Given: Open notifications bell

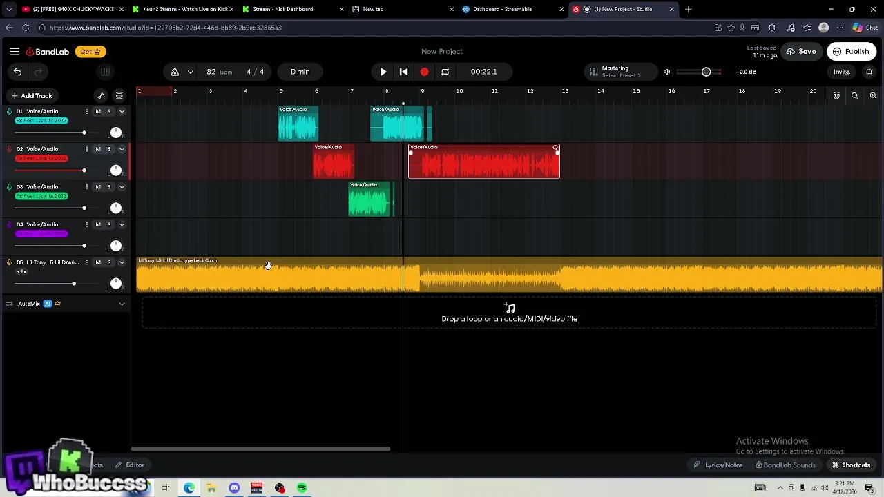Looking at the screenshot, I should click(x=869, y=72).
